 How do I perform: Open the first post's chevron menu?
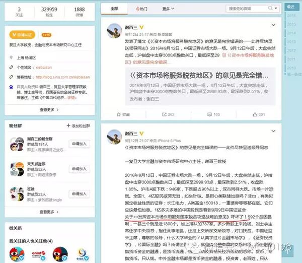click(x=273, y=25)
